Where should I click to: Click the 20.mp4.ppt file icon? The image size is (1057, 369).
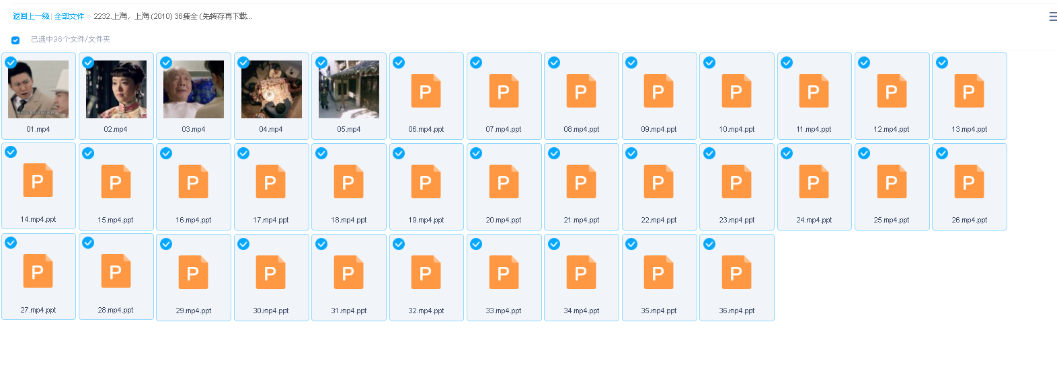coord(504,181)
